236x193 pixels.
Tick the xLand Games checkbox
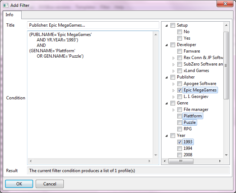pos(179,71)
